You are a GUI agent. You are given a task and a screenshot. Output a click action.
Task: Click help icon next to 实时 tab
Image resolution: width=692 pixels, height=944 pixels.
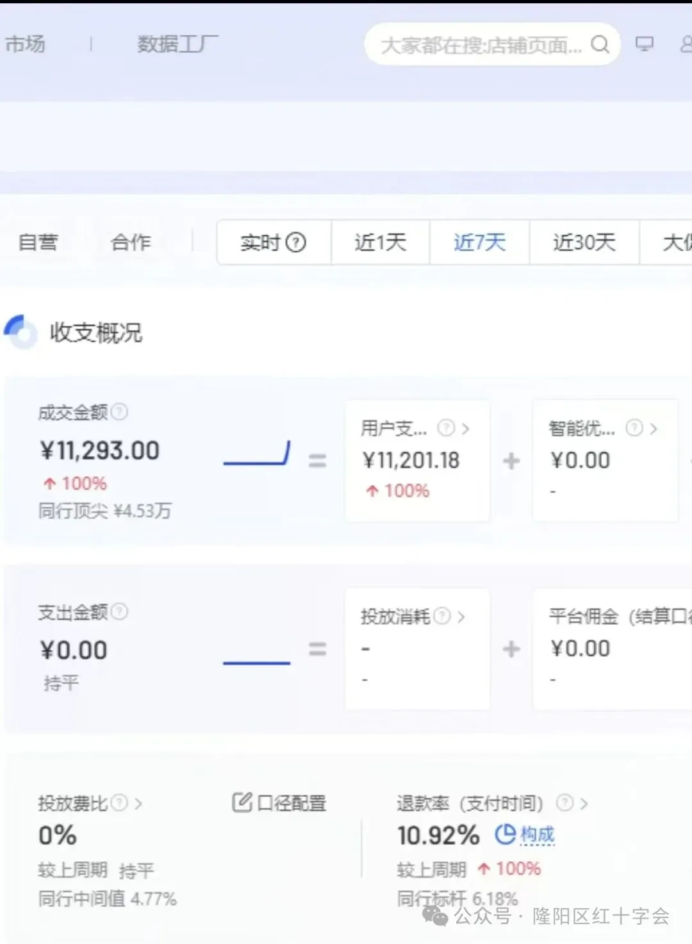coord(295,242)
